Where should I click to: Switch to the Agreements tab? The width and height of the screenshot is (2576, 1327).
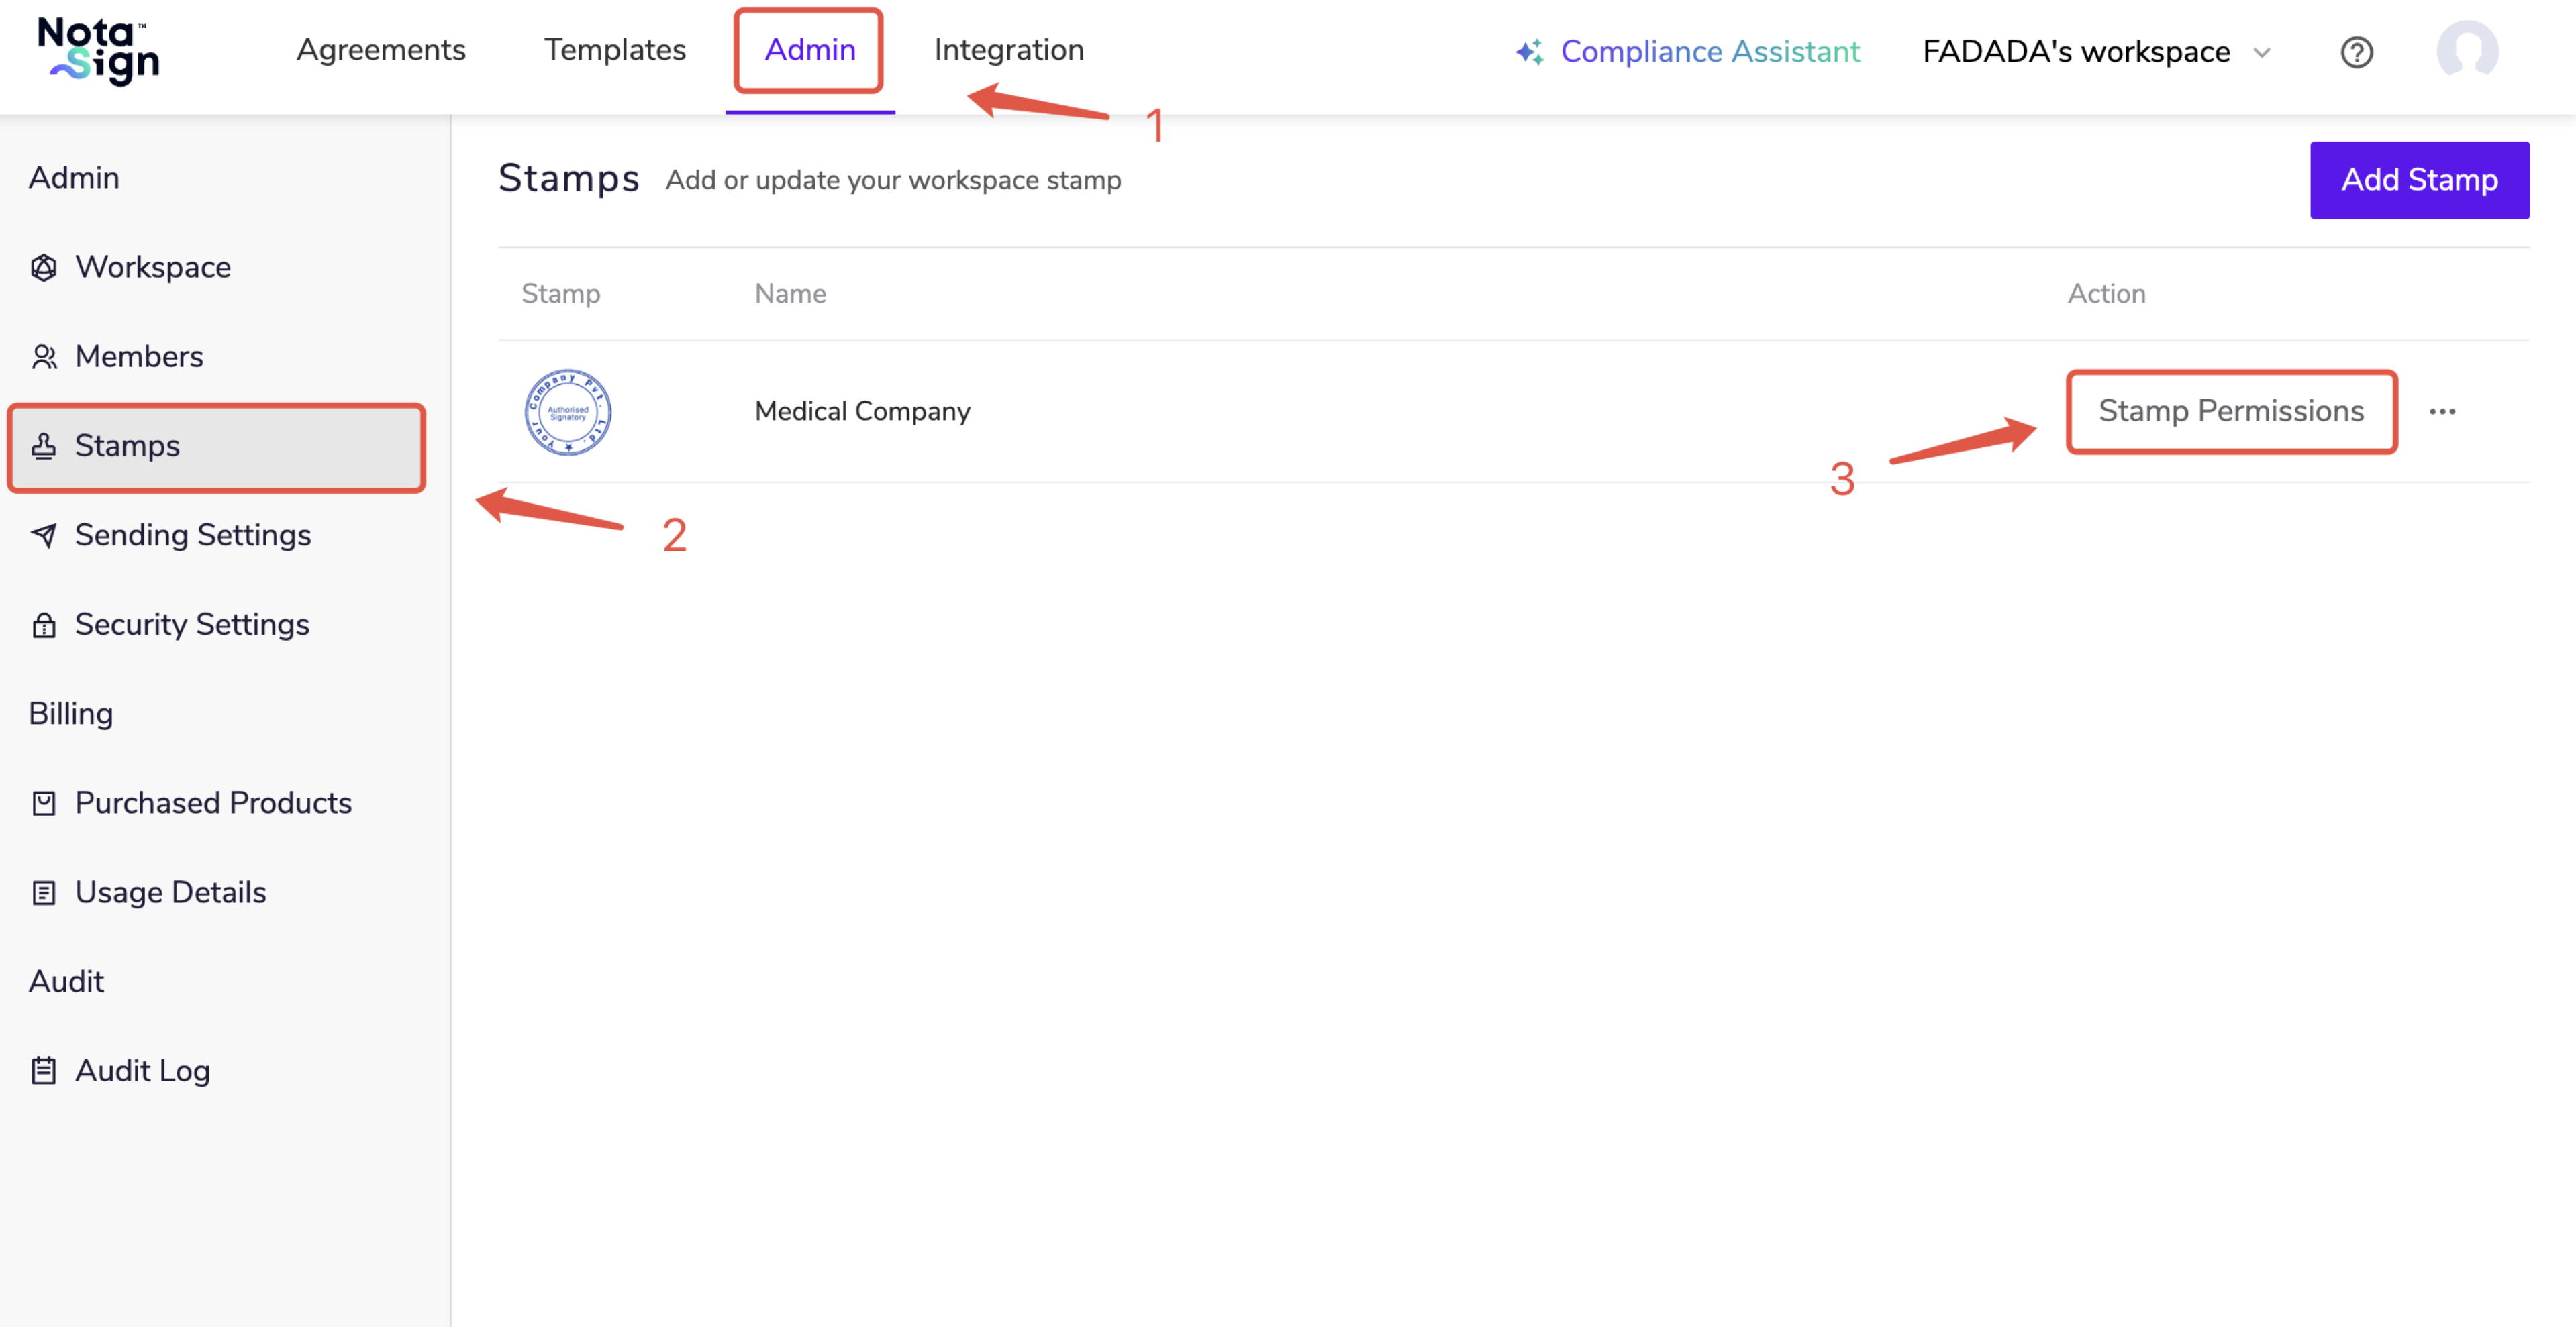click(x=380, y=50)
